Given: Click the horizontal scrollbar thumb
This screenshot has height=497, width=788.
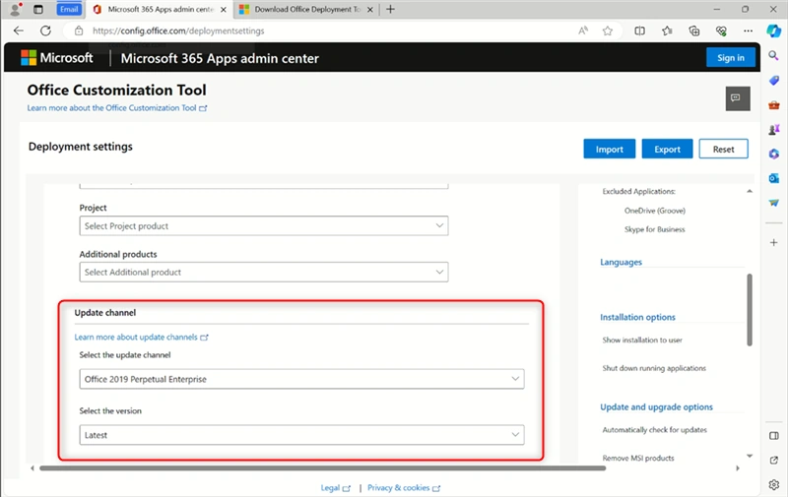Looking at the screenshot, I should [323, 468].
